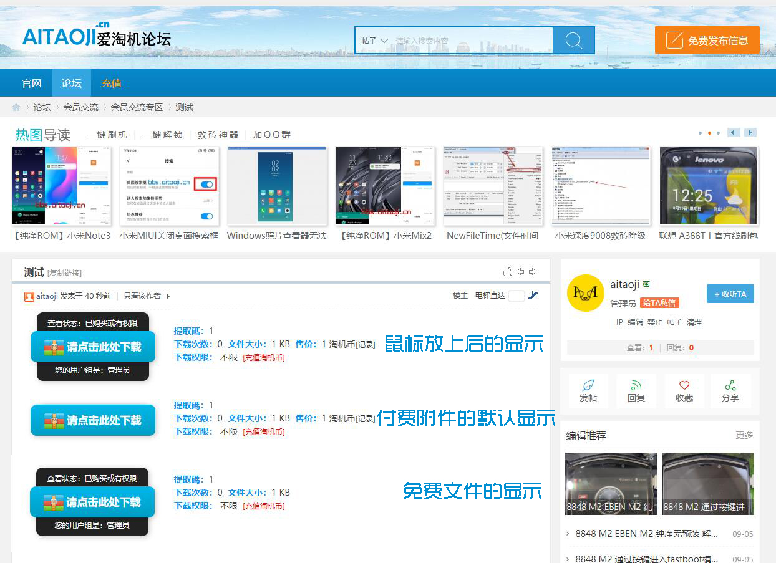
Task: Click the 清理 admin link
Action: [x=694, y=322]
